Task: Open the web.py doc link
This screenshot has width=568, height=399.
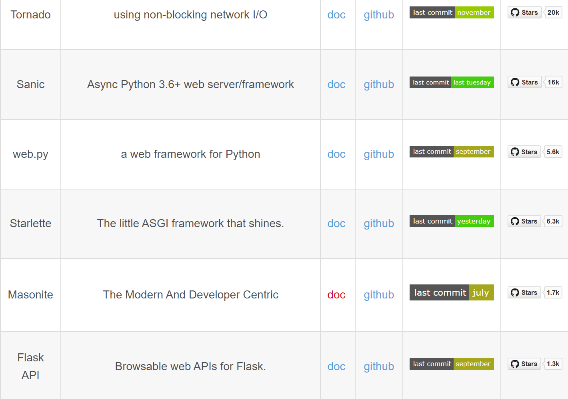Action: coord(336,154)
